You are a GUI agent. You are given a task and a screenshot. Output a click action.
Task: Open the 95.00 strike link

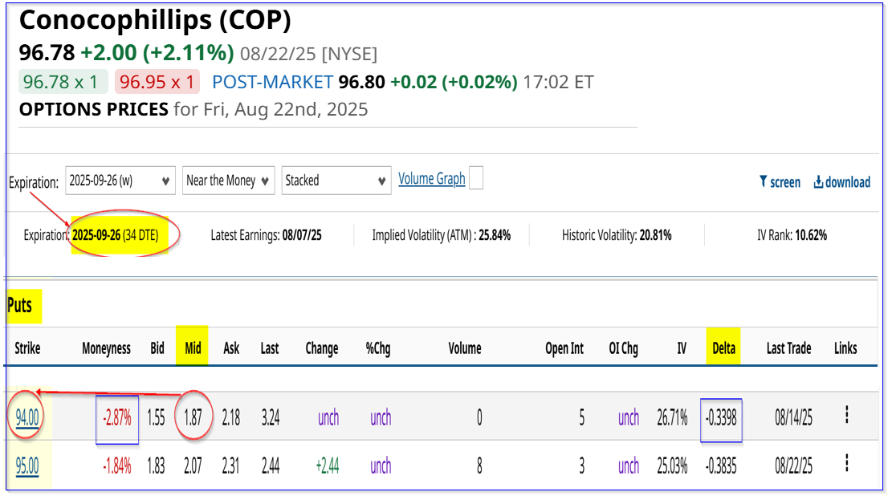click(x=27, y=466)
